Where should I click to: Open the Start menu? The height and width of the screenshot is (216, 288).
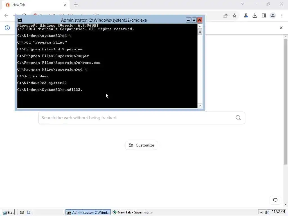[x=8, y=213]
